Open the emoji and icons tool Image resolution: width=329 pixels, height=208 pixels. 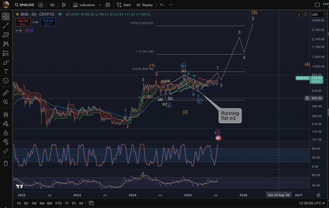6,81
